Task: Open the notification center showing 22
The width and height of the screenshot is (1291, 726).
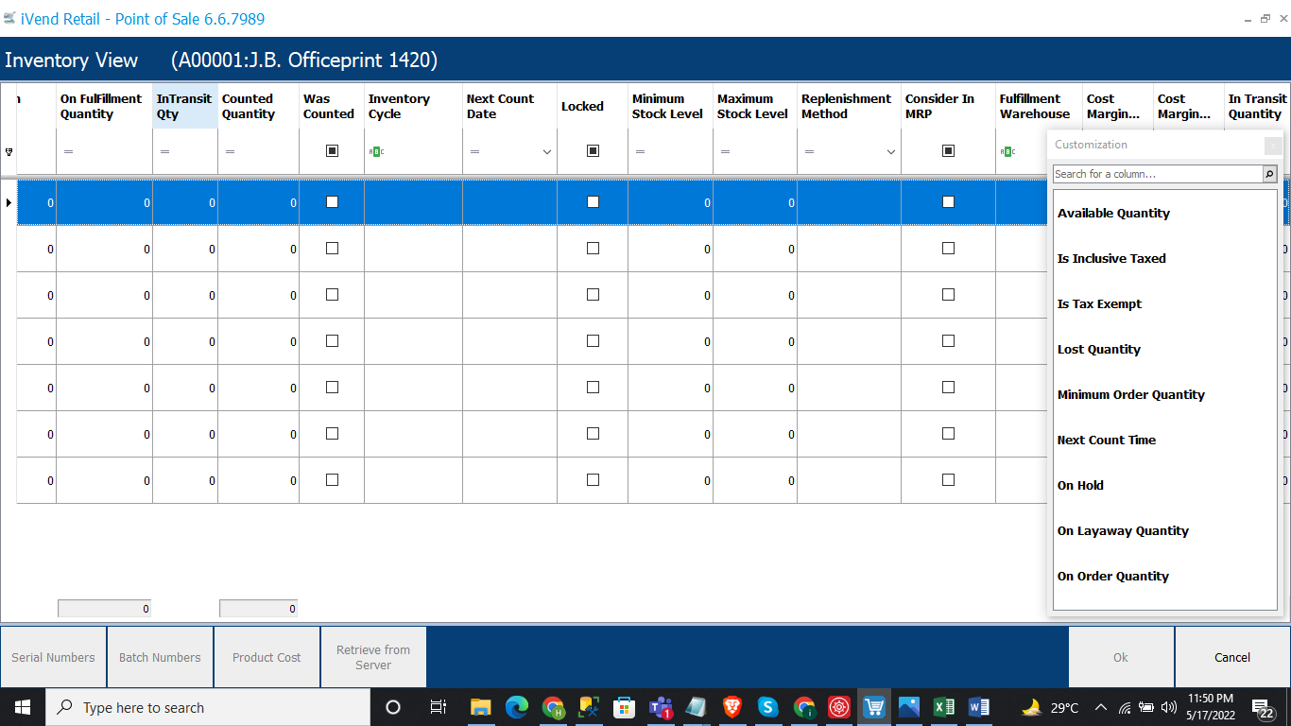Action: 1263,708
